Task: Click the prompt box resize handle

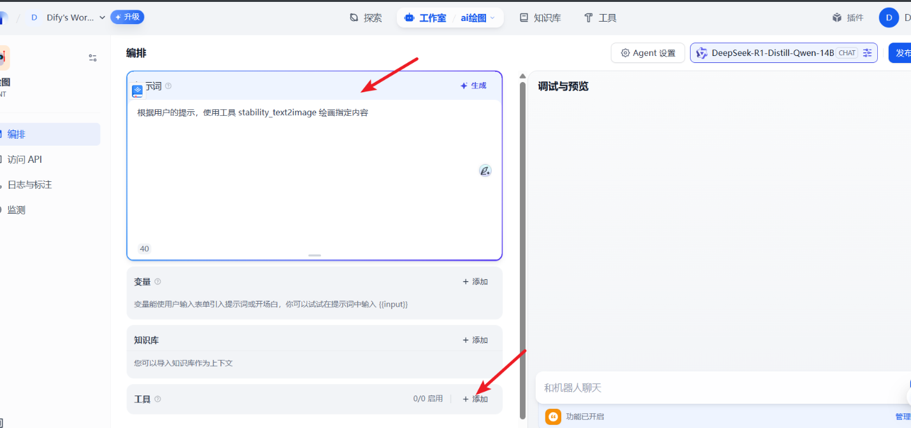Action: tap(315, 255)
